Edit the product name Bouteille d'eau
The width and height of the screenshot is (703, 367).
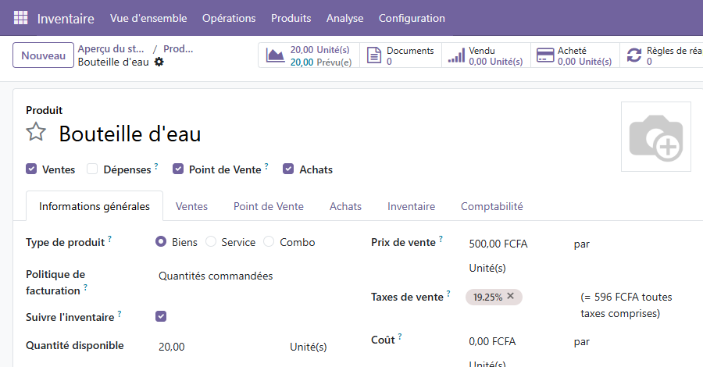coord(130,134)
